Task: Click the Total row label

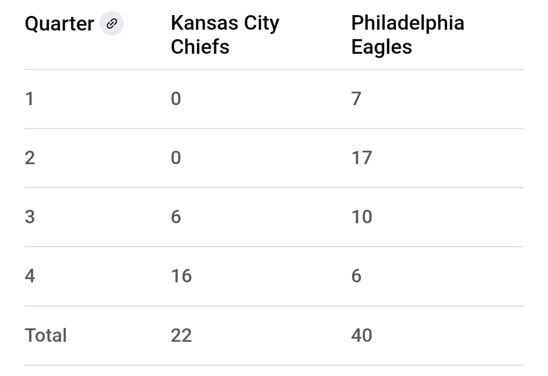Action: pyautogui.click(x=46, y=336)
